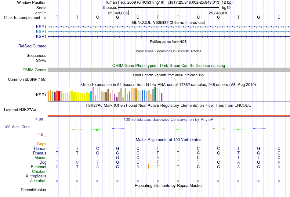The image size is (290, 197).
Task: Click the chr17:25,848,002-25,848,013 (12 bp) position text
Action: [x=200, y=2]
